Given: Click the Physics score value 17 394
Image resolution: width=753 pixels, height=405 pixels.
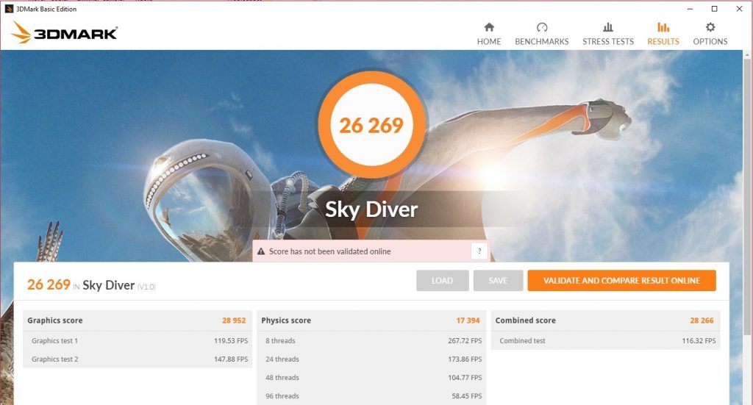Looking at the screenshot, I should click(x=468, y=320).
